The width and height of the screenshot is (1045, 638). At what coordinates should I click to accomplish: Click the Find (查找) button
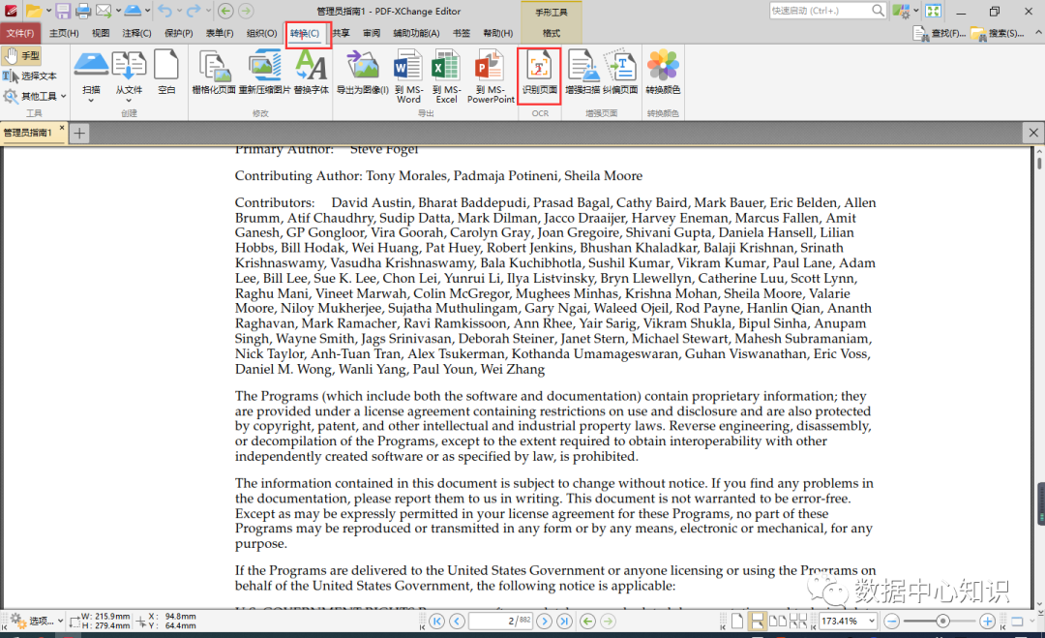point(939,33)
